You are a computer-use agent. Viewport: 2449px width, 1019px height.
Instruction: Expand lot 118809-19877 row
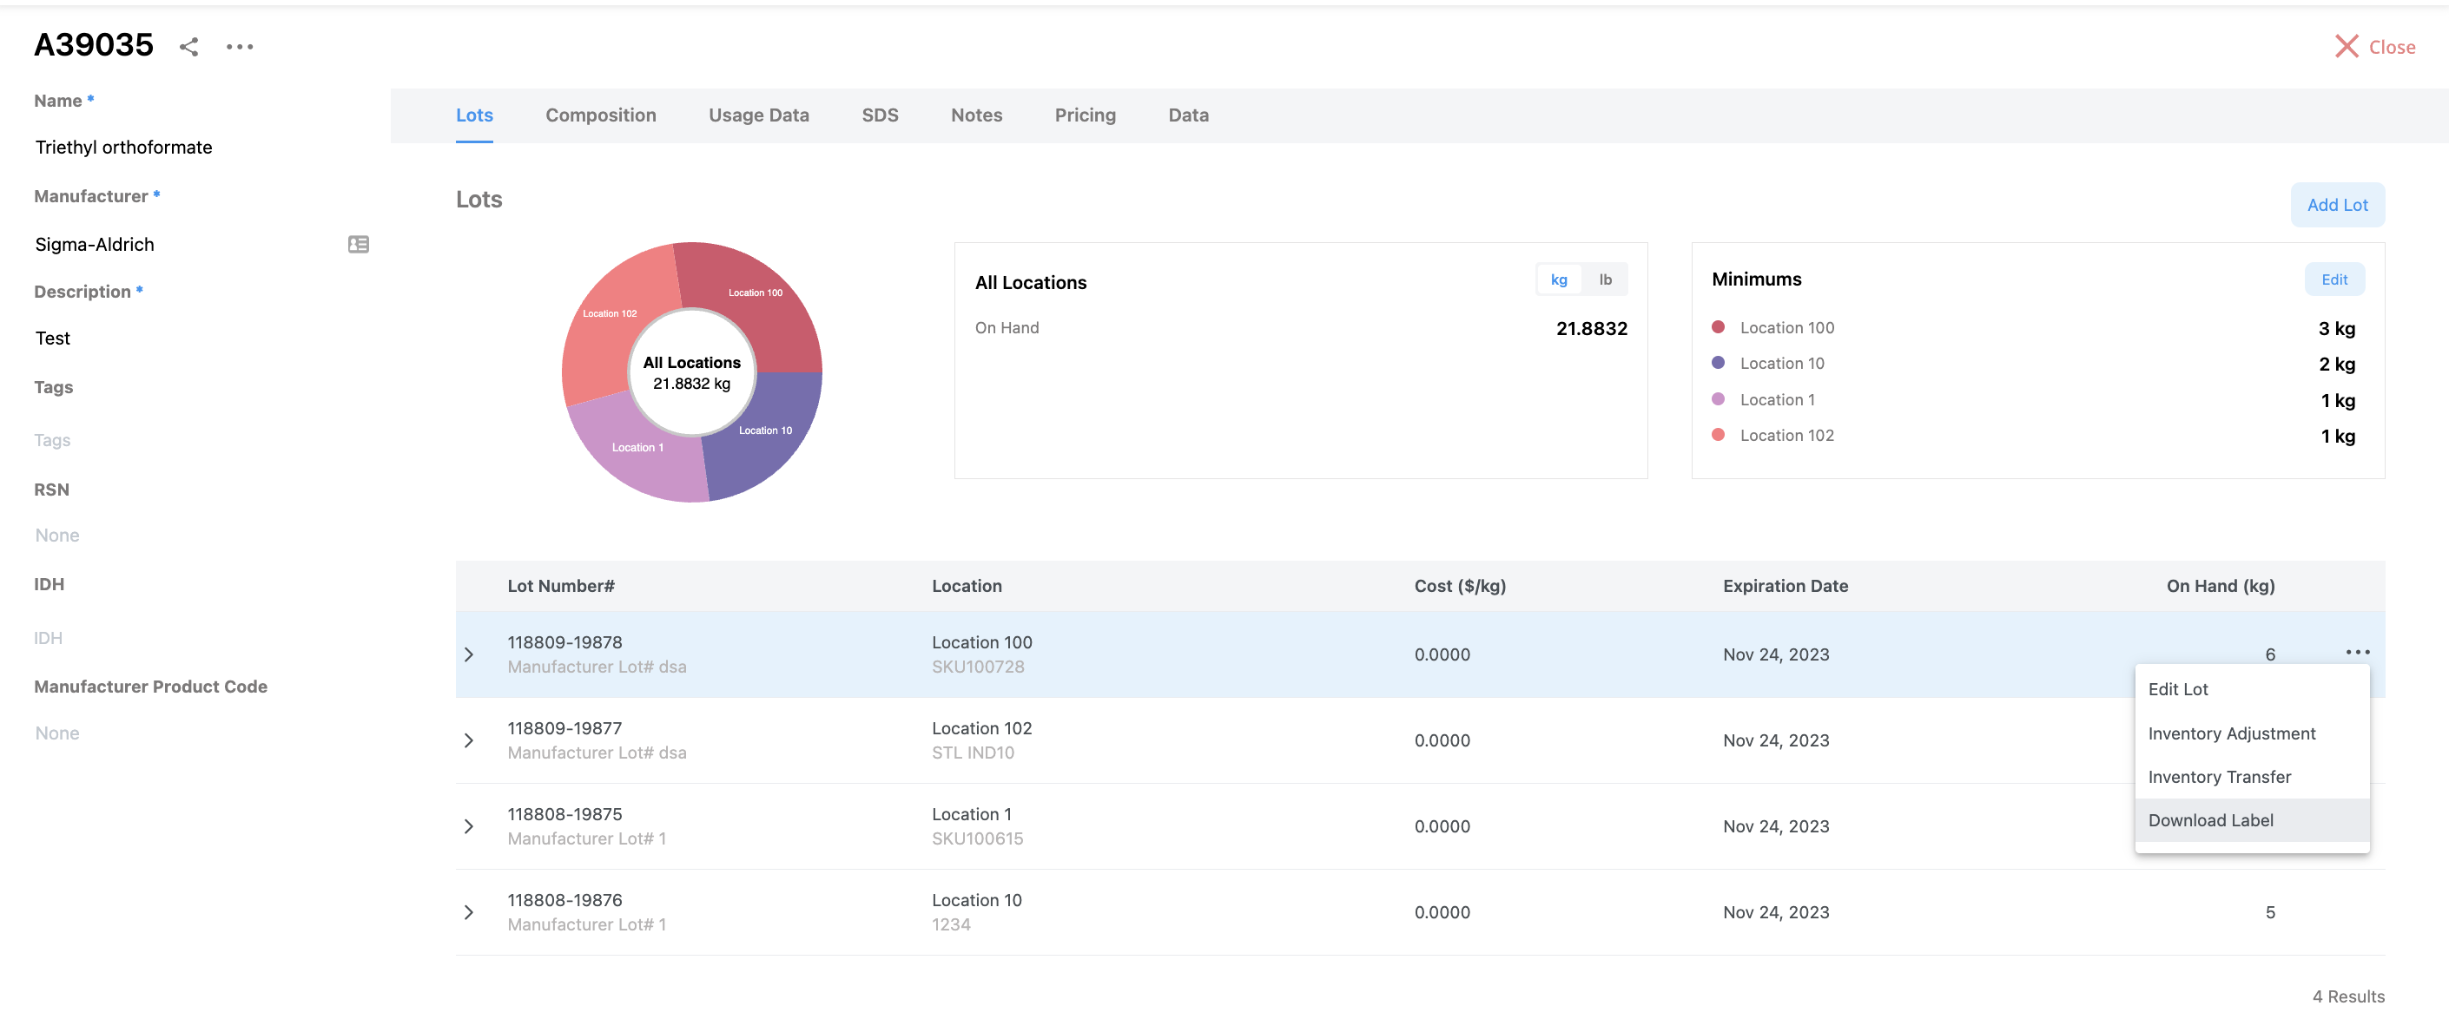point(469,740)
